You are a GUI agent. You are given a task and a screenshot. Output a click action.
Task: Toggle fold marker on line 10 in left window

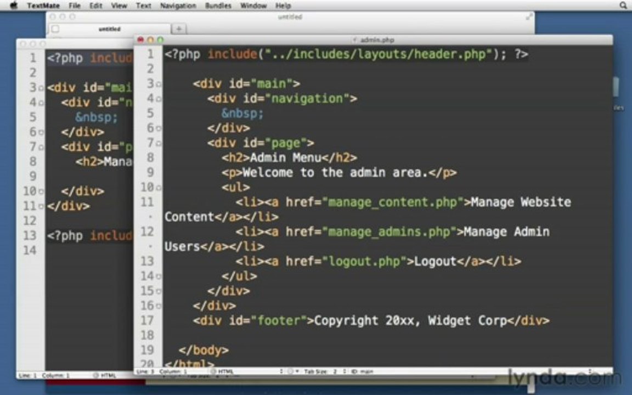coord(41,192)
